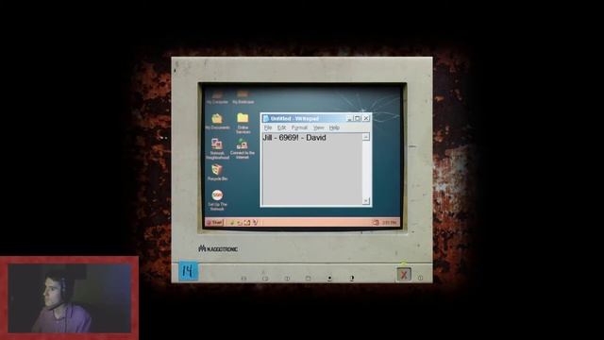
Task: Click the Notepad title bar document icon
Action: coord(266,118)
